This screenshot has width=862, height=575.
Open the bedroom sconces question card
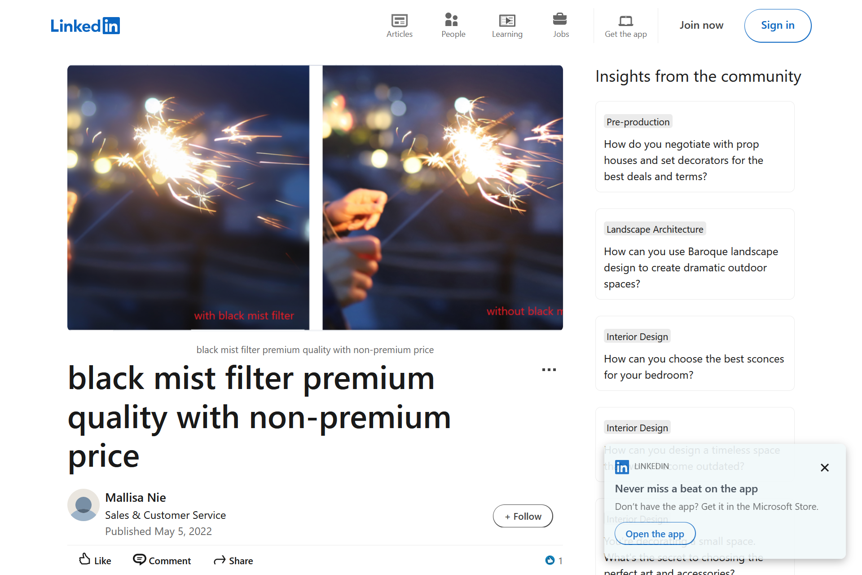[x=695, y=353]
